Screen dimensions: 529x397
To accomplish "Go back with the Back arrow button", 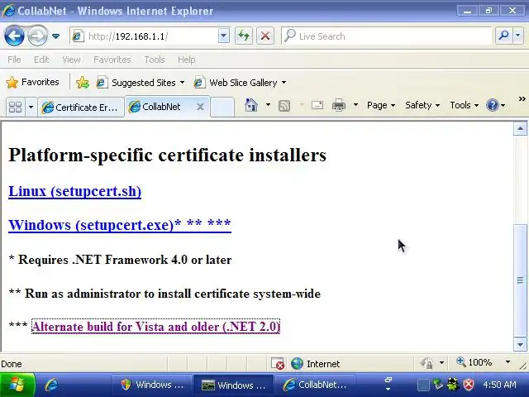I will pyautogui.click(x=14, y=36).
